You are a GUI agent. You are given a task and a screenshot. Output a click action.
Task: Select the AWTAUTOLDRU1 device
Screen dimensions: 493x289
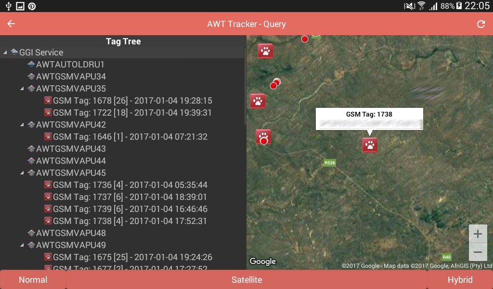point(70,65)
